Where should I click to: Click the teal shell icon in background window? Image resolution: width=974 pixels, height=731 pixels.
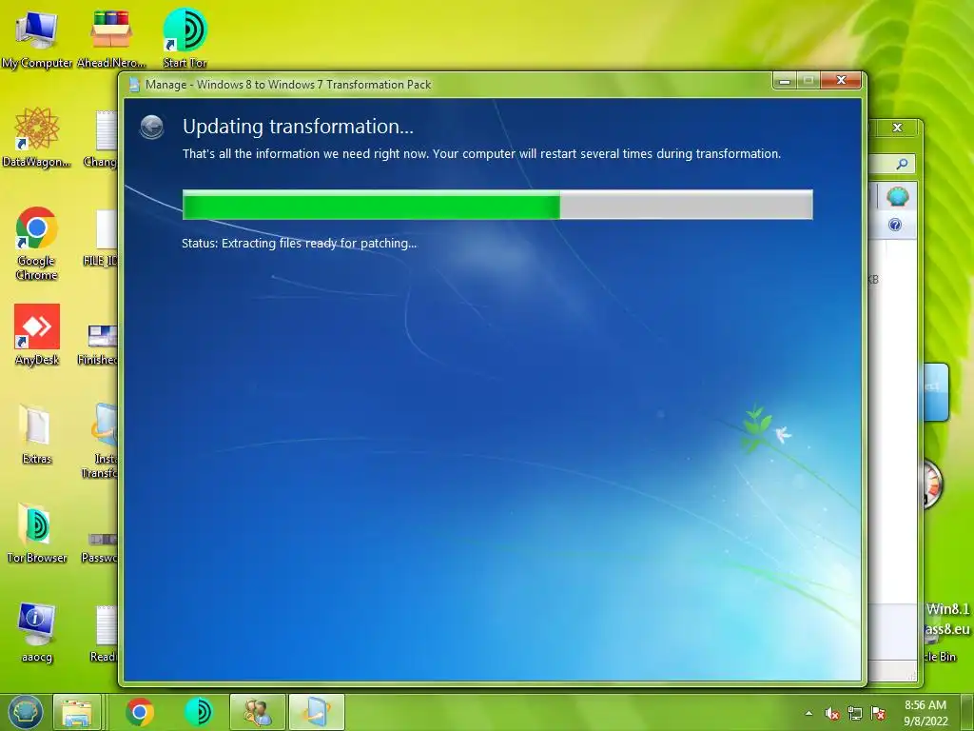coord(898,196)
